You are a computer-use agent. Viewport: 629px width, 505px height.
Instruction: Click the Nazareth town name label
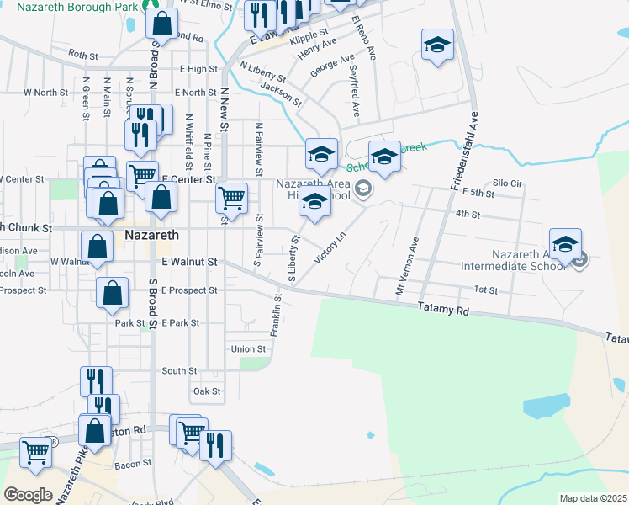pos(151,235)
